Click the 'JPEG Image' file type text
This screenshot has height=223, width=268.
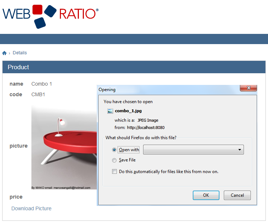(x=148, y=120)
